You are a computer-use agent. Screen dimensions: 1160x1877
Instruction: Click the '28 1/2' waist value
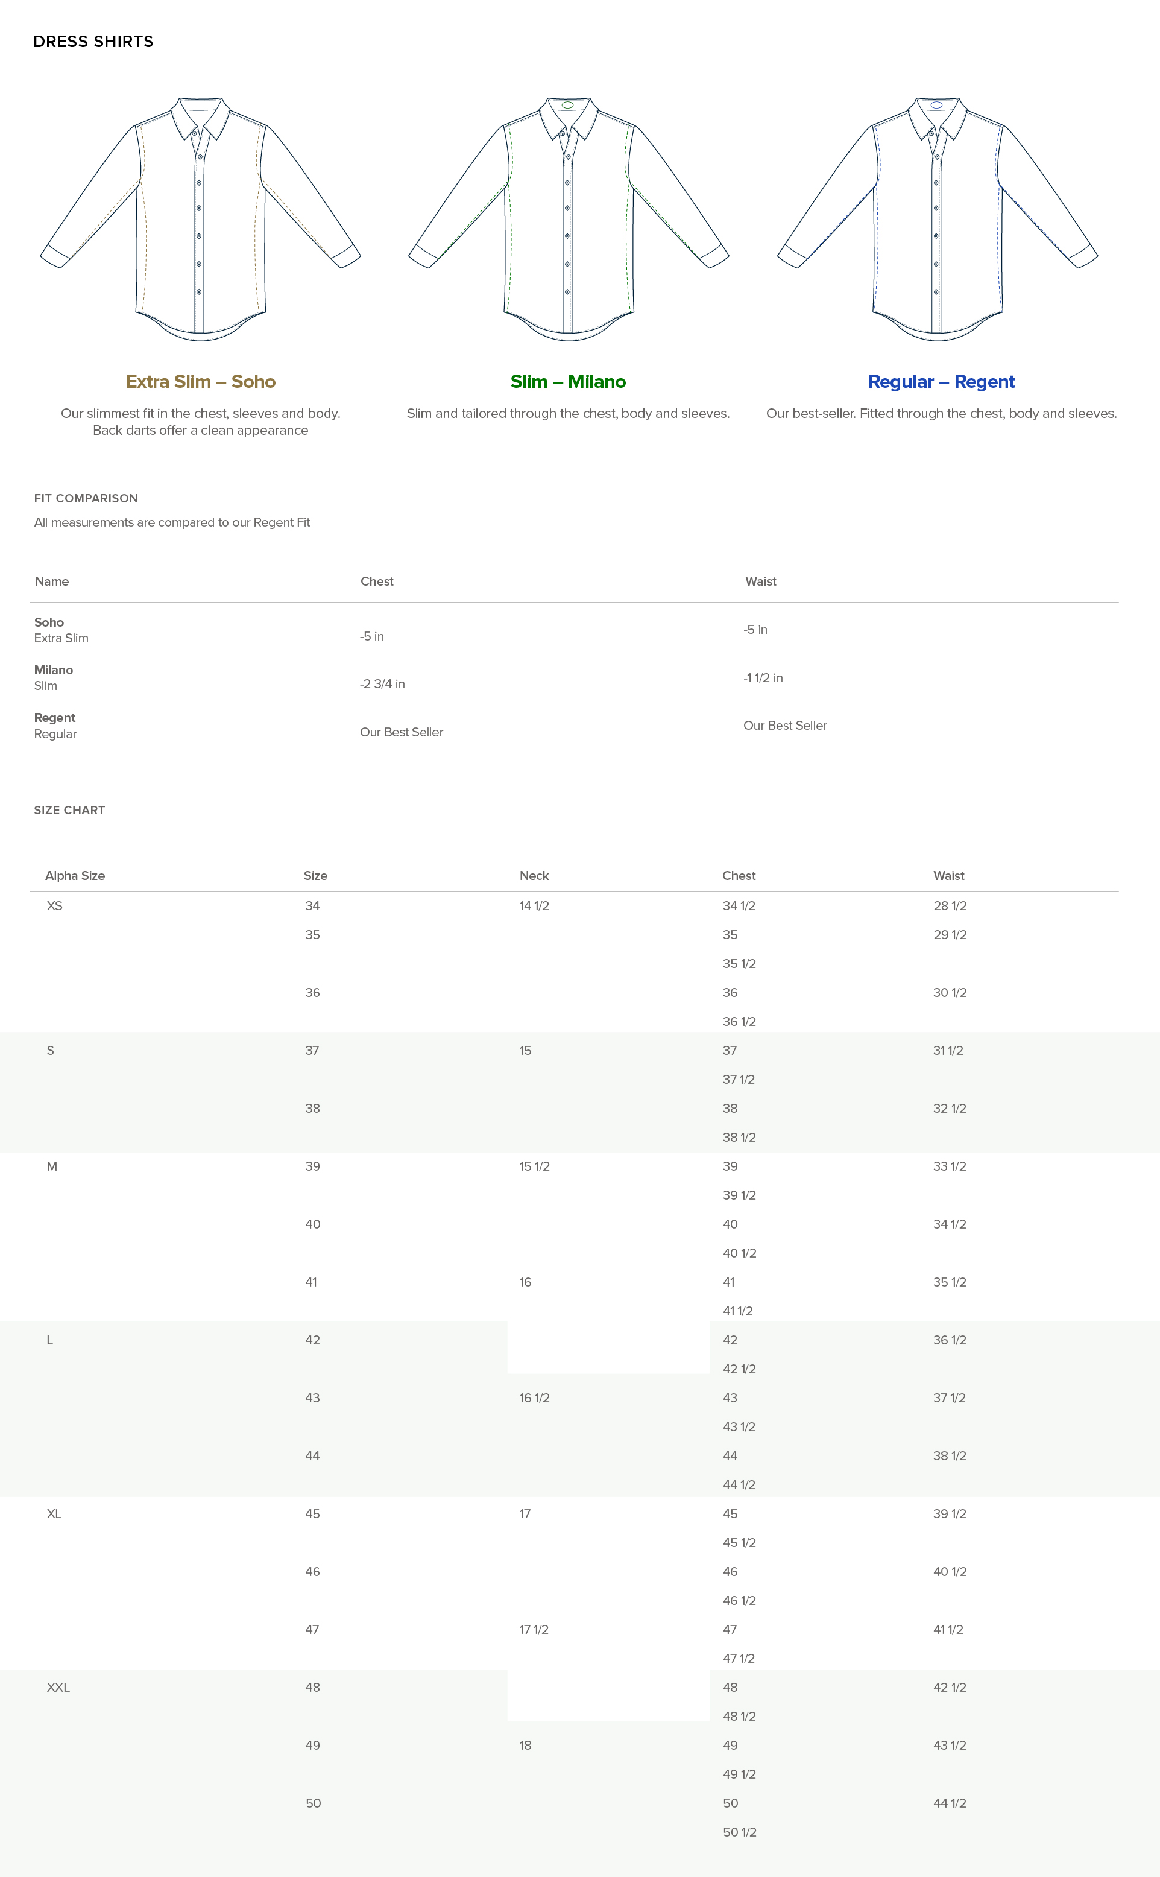pos(950,905)
